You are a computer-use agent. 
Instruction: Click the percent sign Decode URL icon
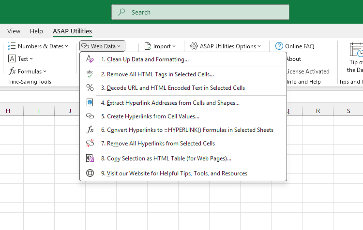[x=90, y=88]
